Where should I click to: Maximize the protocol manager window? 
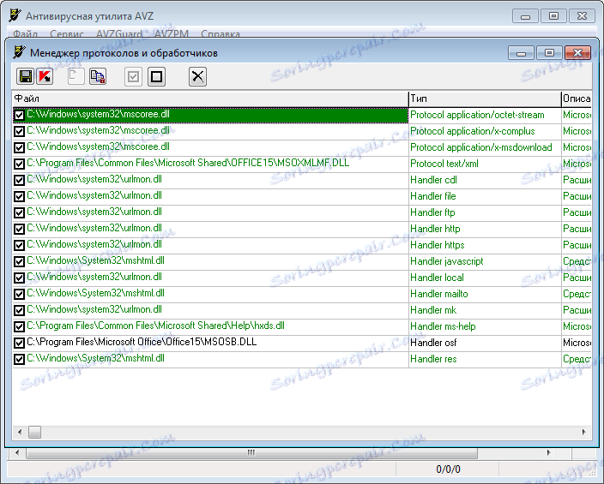tap(549, 53)
